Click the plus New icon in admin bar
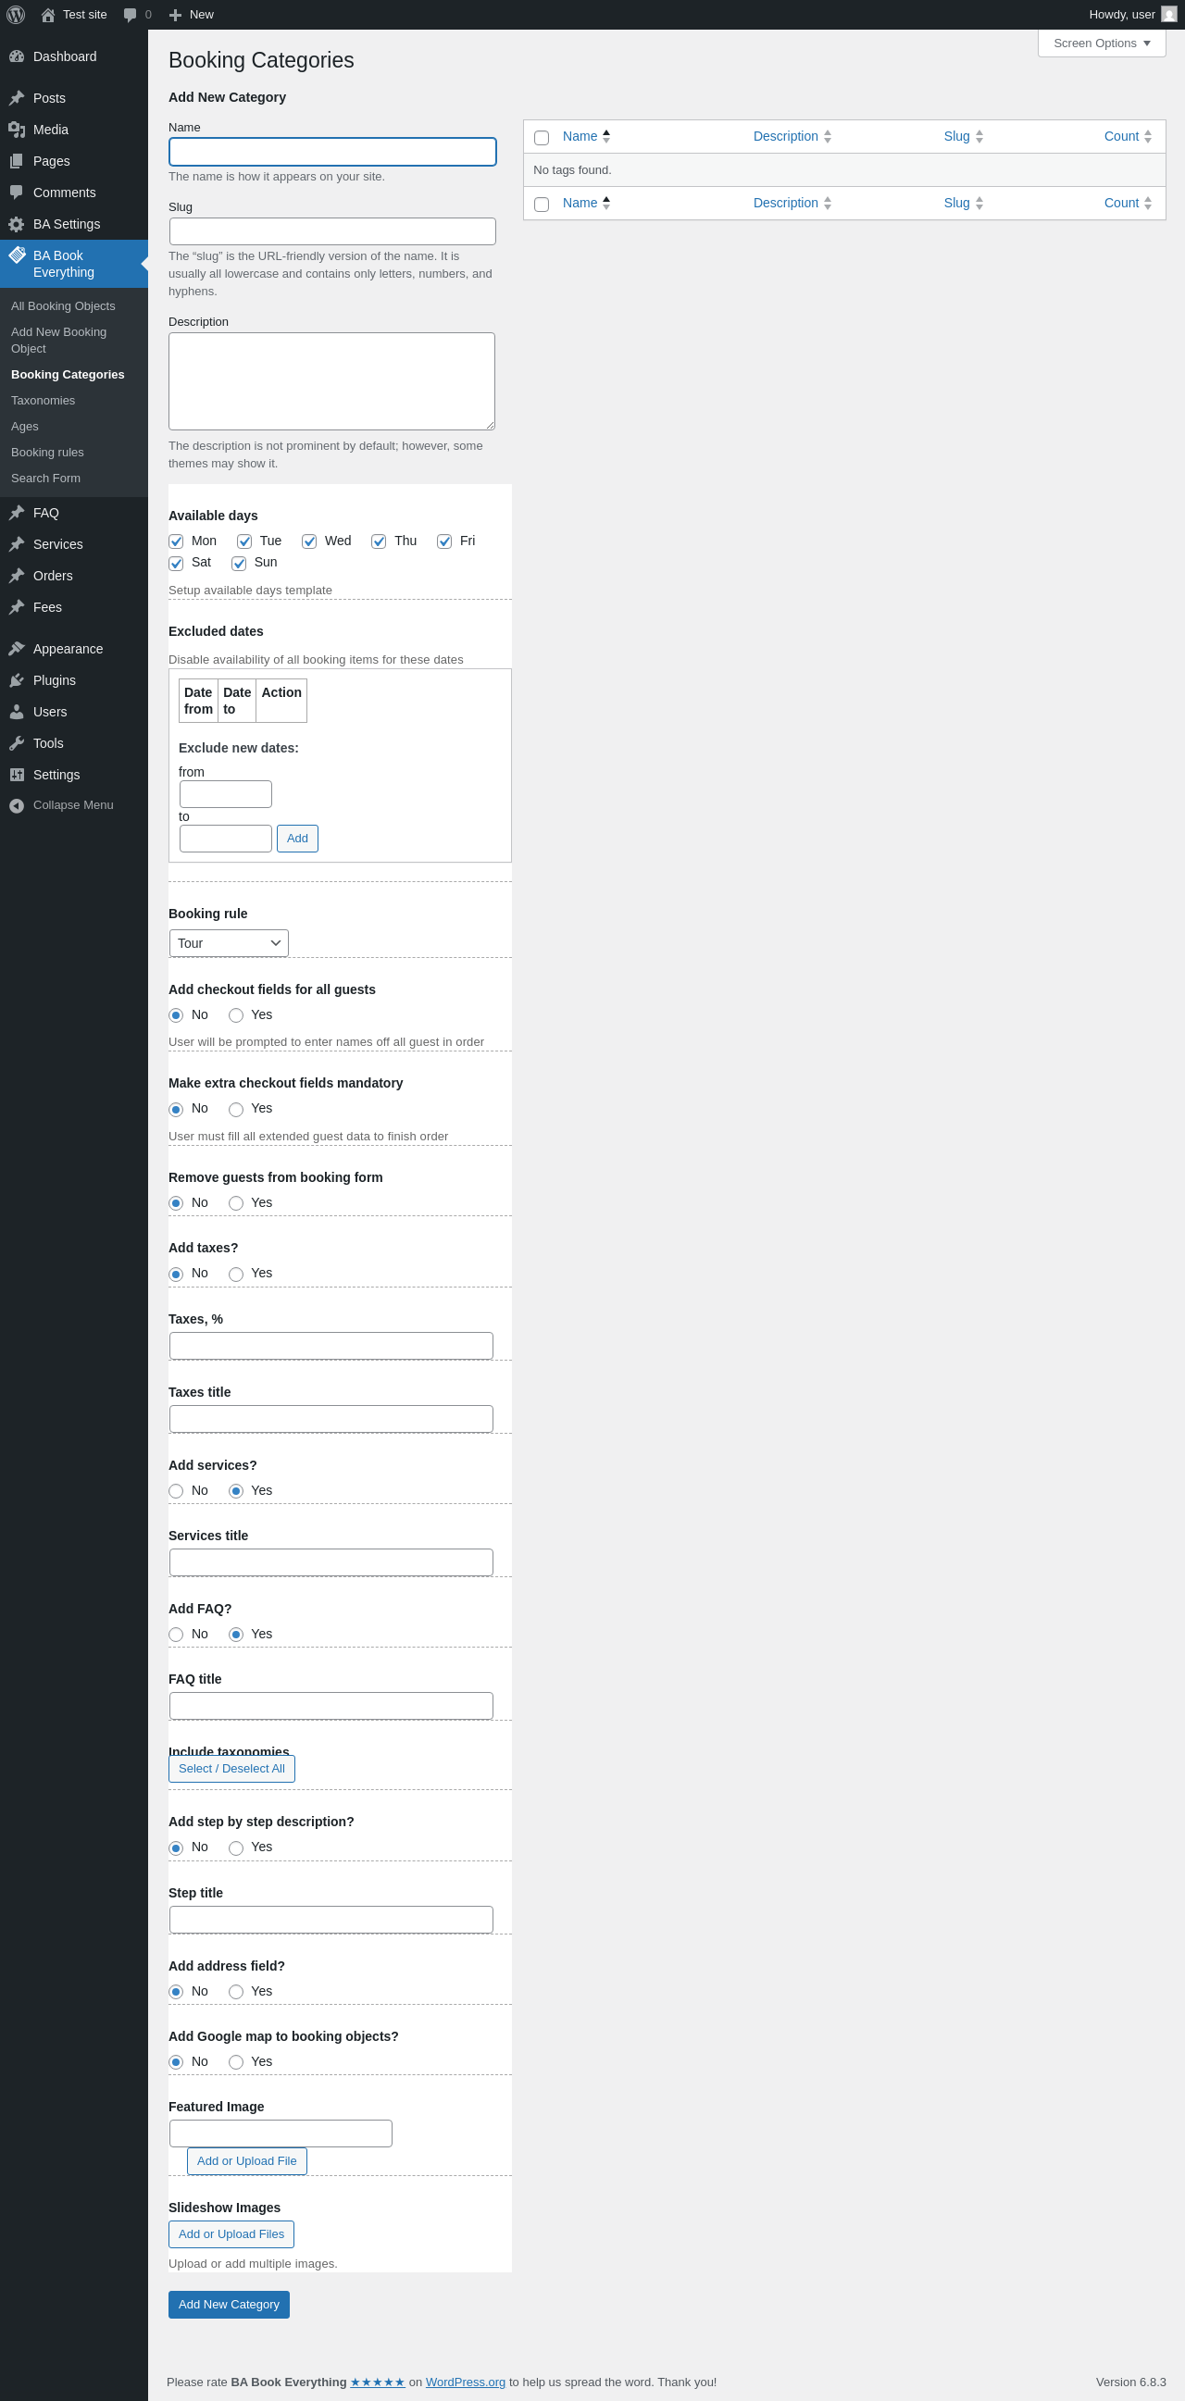The width and height of the screenshot is (1185, 2401). tap(175, 15)
